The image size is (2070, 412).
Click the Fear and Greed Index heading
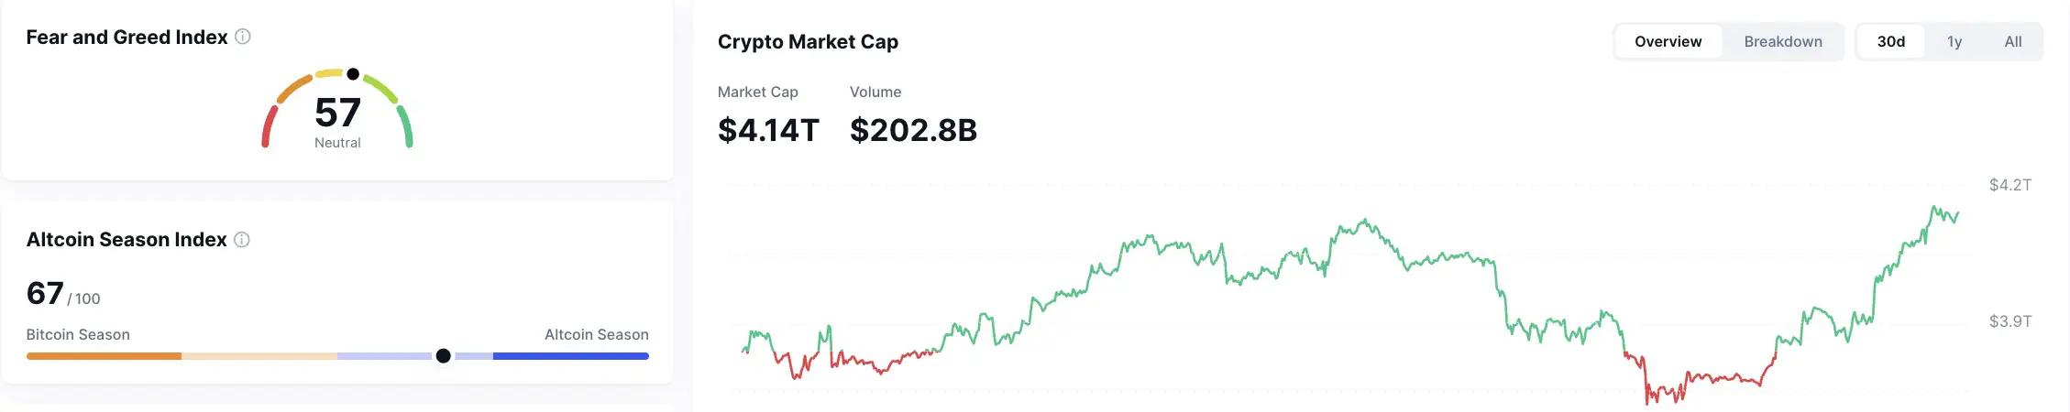pos(127,38)
